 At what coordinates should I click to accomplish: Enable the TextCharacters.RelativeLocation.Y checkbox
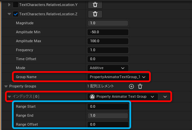pyautogui.click(x=16, y=5)
